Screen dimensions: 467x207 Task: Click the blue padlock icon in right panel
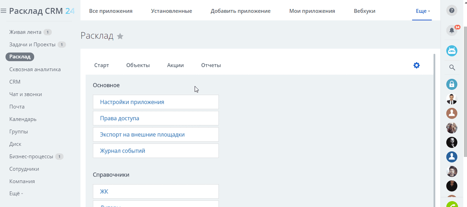tap(452, 84)
